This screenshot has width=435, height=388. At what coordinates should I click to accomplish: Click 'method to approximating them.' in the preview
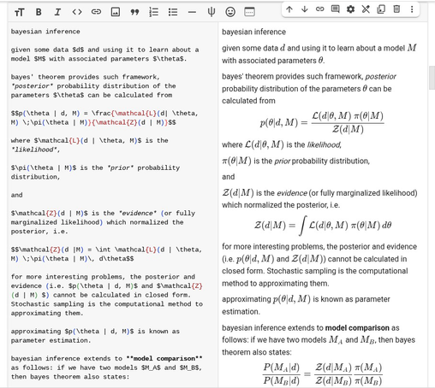pyautogui.click(x=276, y=284)
